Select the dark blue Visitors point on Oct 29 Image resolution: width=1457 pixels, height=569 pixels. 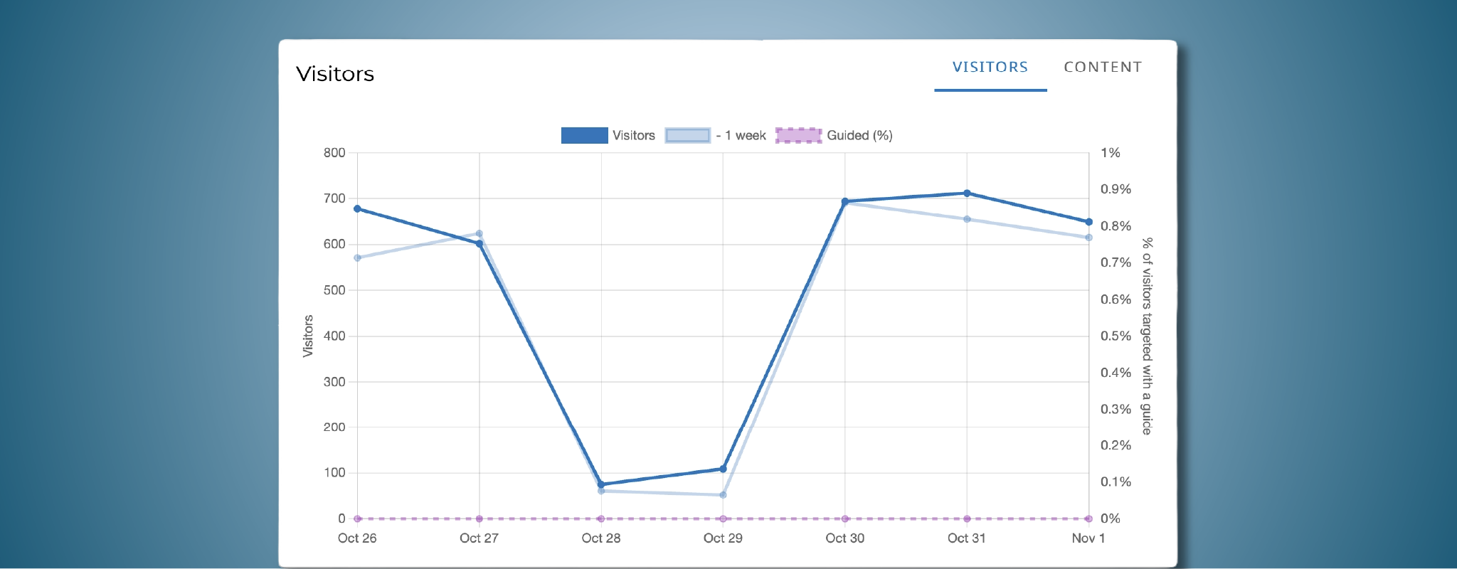[724, 469]
